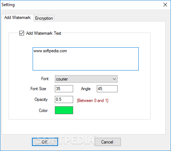Click the Opacity value field
This screenshot has height=151, width=171.
[64, 99]
